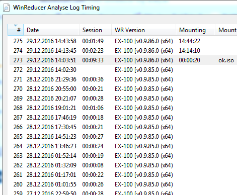This screenshot has height=195, width=237.
Task: Click session time 00:00:08
Action: [93, 165]
